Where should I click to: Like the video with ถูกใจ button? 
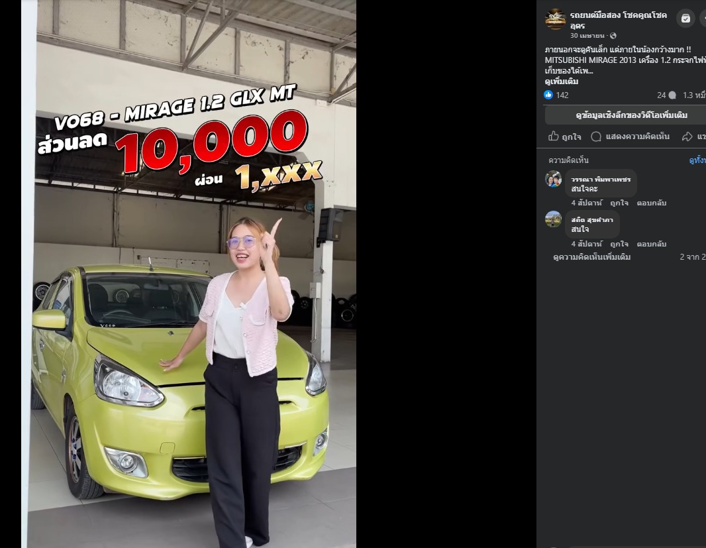565,137
